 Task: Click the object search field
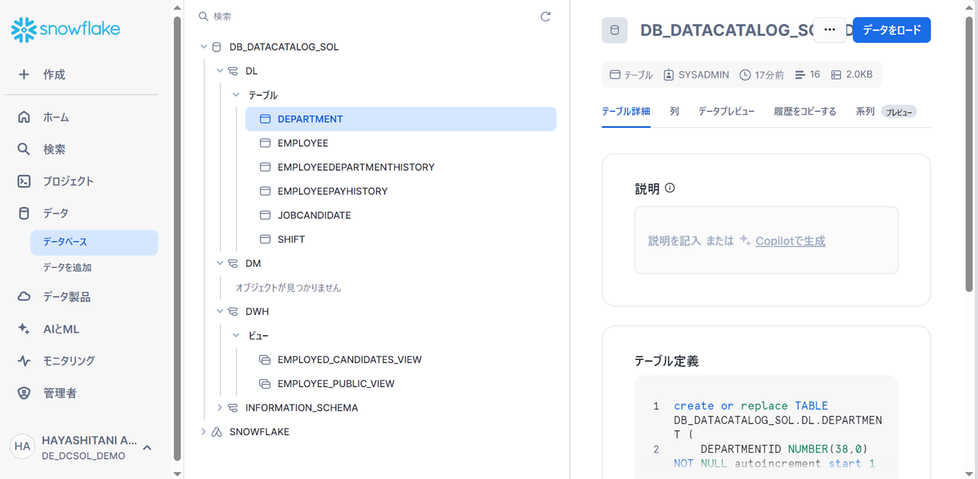[x=366, y=16]
